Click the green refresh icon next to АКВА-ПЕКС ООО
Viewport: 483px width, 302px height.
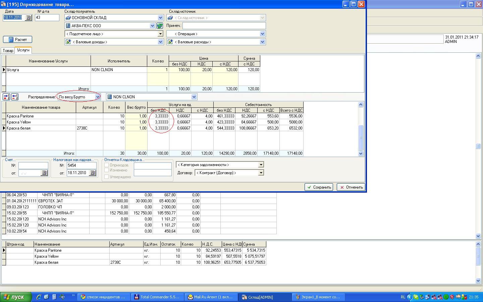click(160, 26)
